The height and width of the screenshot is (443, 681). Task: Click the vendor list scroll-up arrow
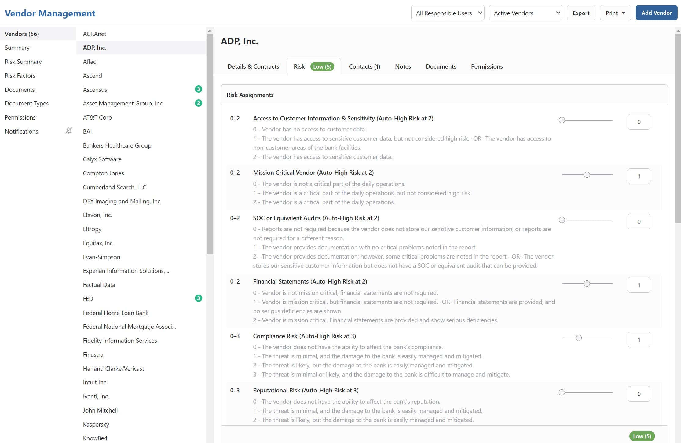point(210,31)
